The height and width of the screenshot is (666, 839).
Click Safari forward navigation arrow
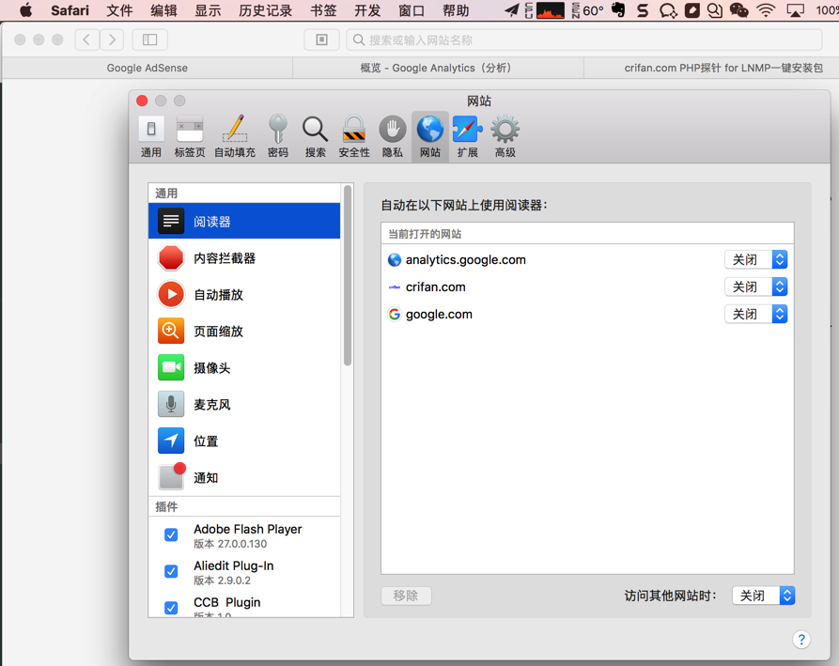click(x=112, y=39)
